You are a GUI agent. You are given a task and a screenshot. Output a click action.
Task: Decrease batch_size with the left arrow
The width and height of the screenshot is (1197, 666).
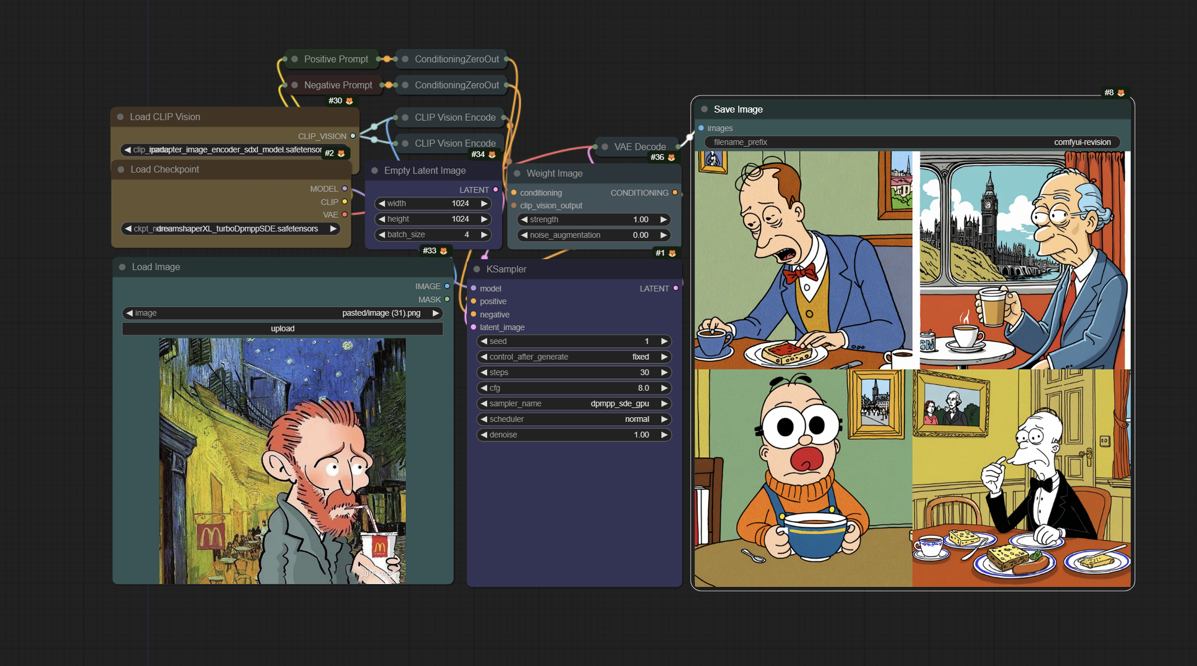(382, 235)
